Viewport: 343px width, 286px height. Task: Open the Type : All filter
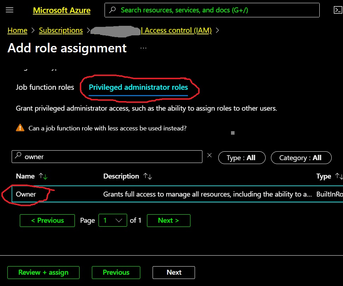pyautogui.click(x=242, y=158)
